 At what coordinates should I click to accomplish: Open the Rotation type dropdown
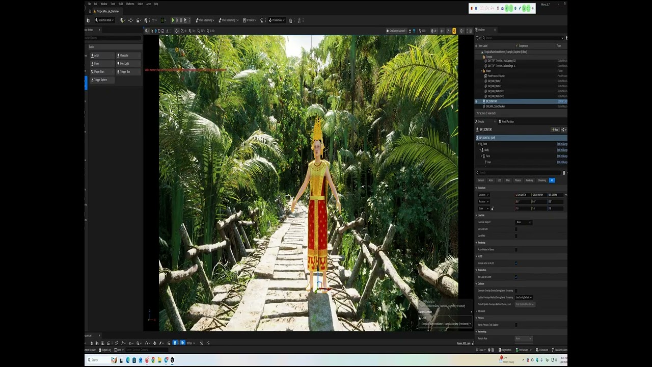(484, 201)
